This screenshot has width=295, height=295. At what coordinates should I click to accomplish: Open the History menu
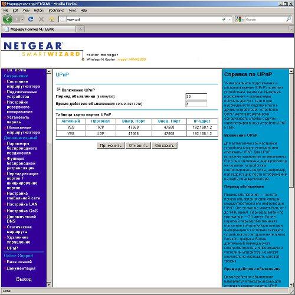[x=39, y=11]
